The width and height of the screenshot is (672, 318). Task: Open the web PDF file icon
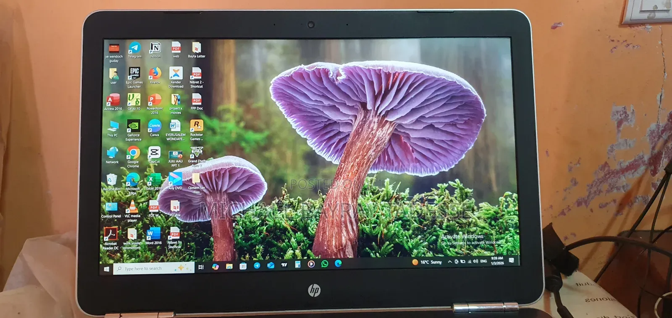[x=176, y=50]
